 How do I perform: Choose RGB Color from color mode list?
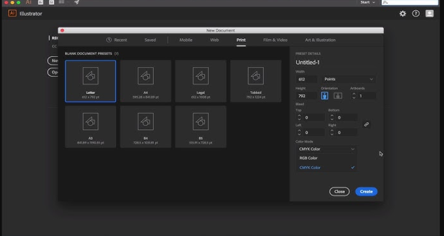point(309,158)
